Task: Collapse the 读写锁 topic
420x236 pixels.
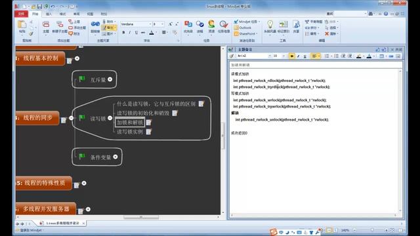Action: click(110, 118)
